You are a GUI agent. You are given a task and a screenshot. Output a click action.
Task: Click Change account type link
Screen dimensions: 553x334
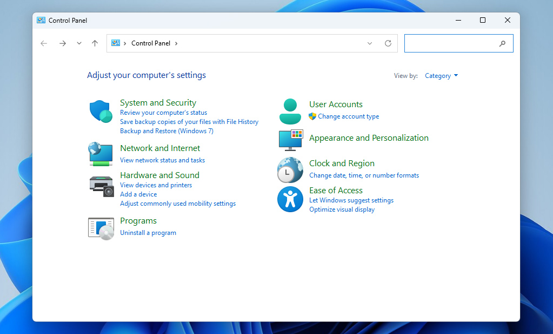tap(349, 116)
